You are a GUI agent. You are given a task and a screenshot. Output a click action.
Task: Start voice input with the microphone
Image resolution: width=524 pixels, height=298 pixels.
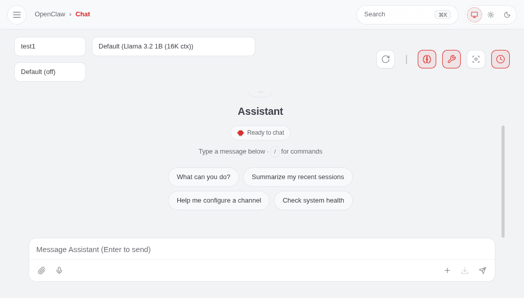pyautogui.click(x=59, y=270)
